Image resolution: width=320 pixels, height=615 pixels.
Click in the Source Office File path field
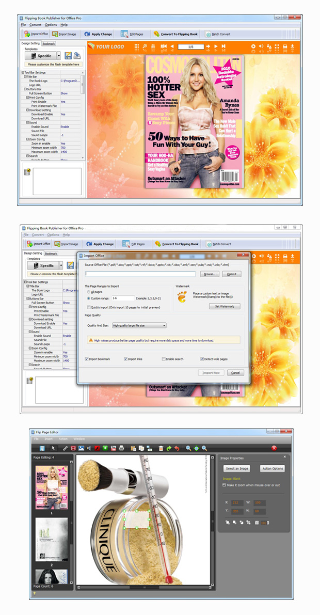tap(140, 274)
